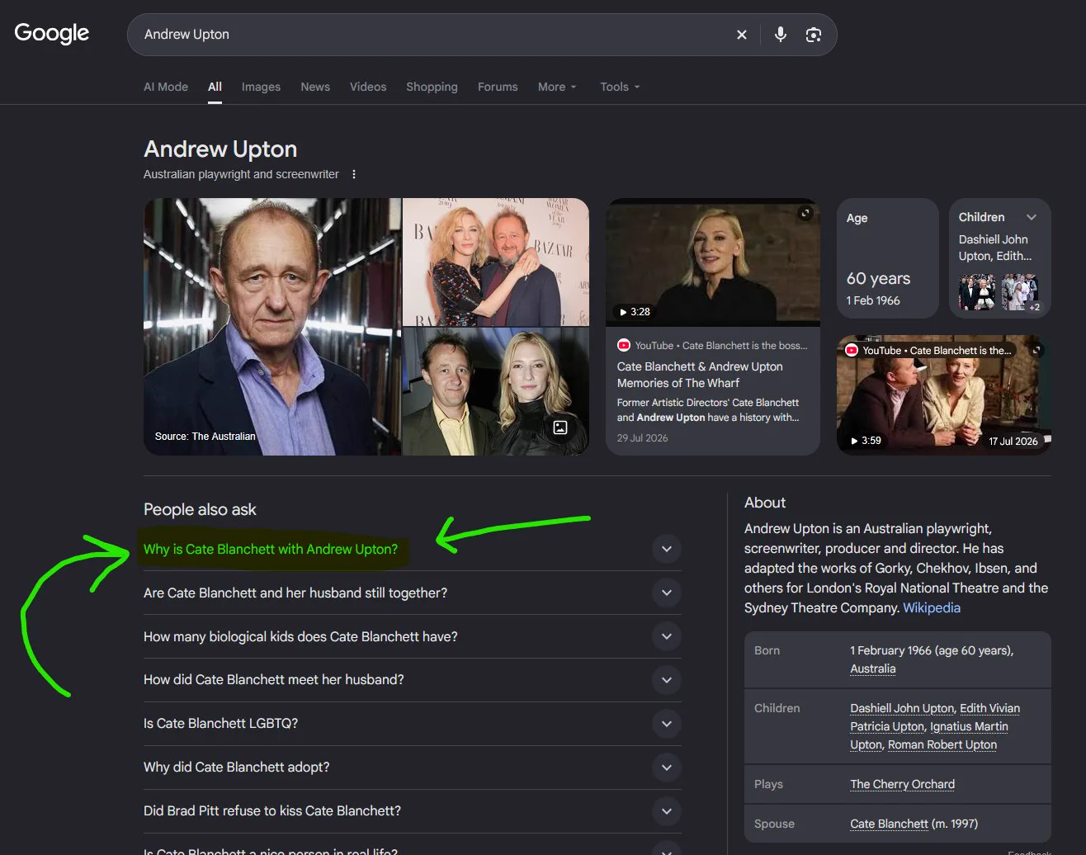
Task: Expand 'Did Brad Pitt refuse to kiss Cate Blanchett?'
Action: click(x=666, y=811)
